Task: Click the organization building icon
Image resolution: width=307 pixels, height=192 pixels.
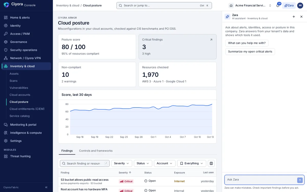Action: point(231,5)
